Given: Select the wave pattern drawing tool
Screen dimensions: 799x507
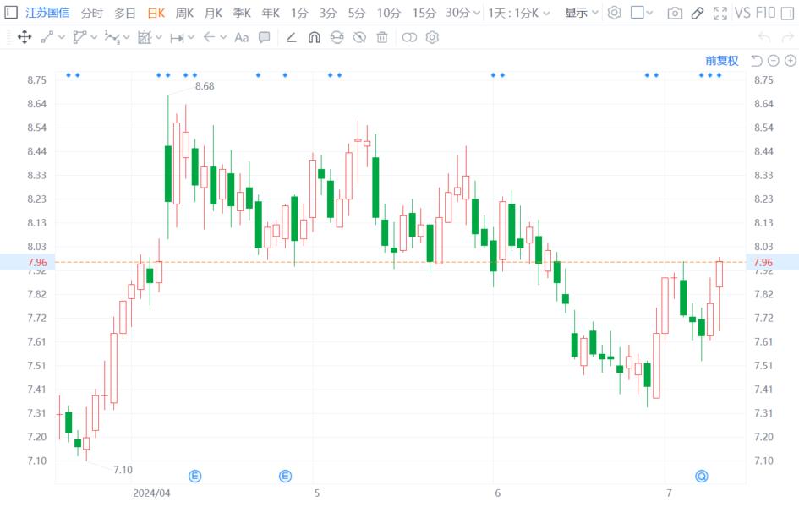Looking at the screenshot, I should pyautogui.click(x=112, y=37).
